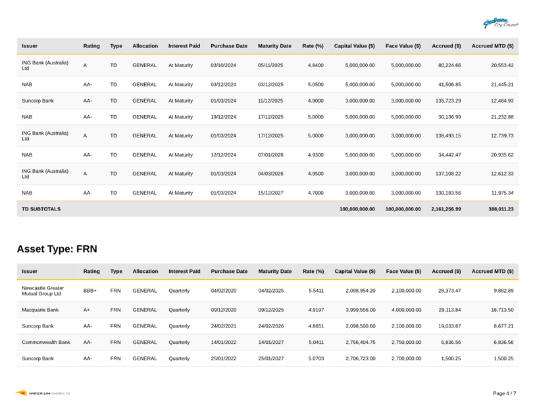Click the 4.8400 rate for ING Bank

[x=315, y=65]
